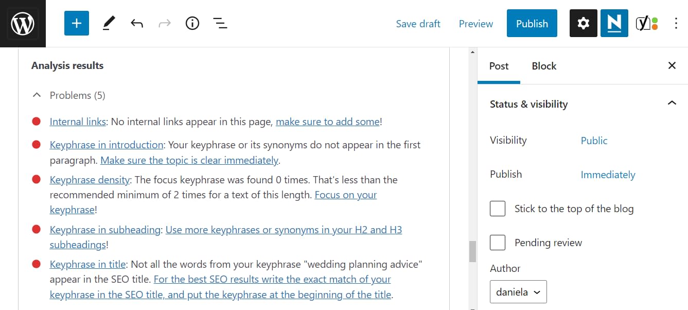The width and height of the screenshot is (688, 310).
Task: Publish the post
Action: pos(532,23)
